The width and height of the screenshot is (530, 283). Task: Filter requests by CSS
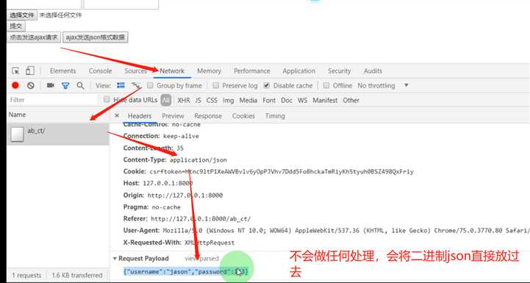(x=212, y=100)
